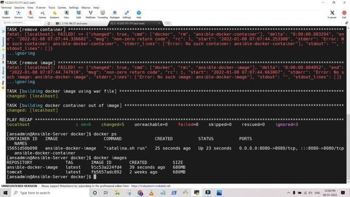This screenshot has height=197, width=350.
Task: Open the Games toolbar icon
Action: click(x=42, y=15)
